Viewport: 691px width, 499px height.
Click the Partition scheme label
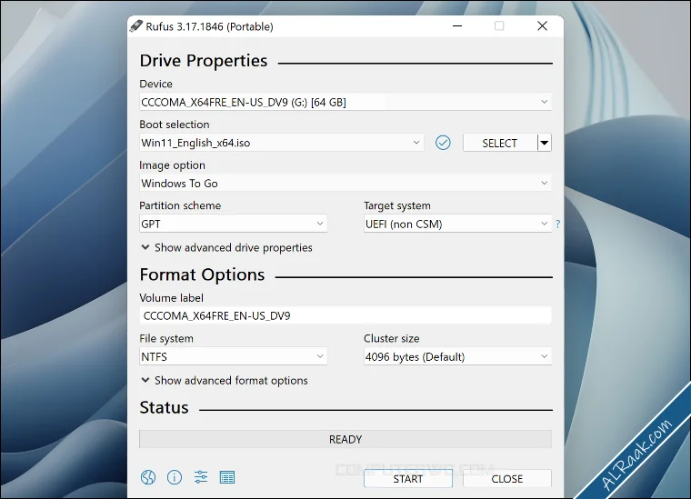click(180, 205)
